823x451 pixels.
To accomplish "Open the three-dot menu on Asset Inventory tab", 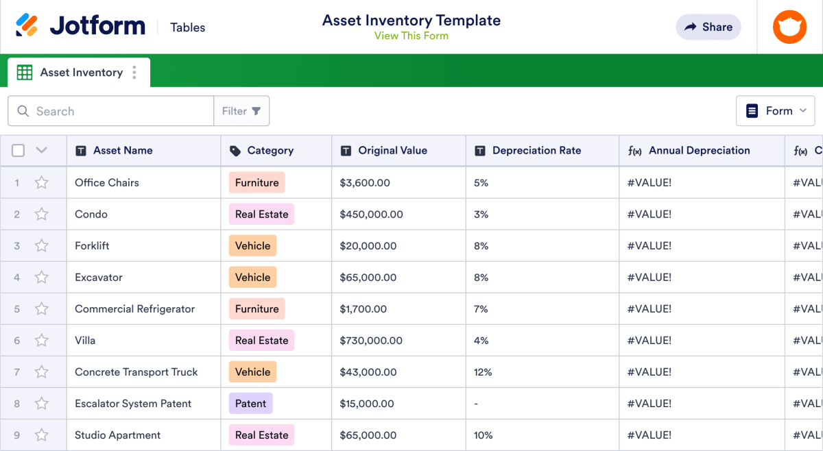I will [x=135, y=72].
